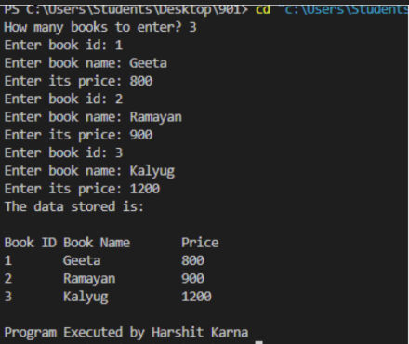Click 'Kalyug' in the 'Enter book name' line
The width and height of the screenshot is (409, 344).
152,171
